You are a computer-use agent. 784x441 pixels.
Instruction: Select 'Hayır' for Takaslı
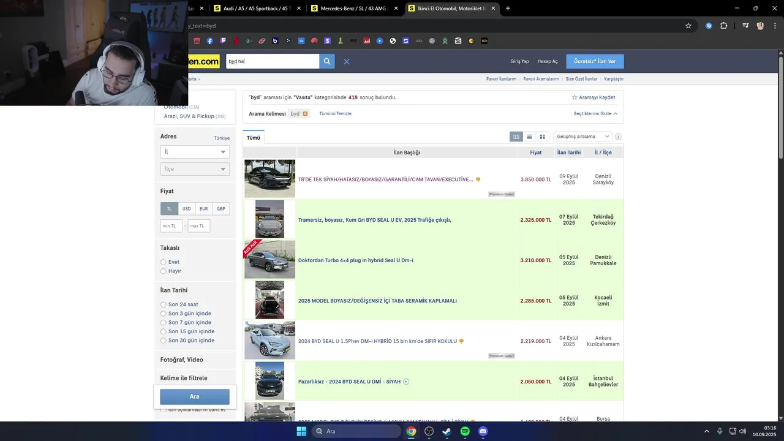[x=164, y=271]
